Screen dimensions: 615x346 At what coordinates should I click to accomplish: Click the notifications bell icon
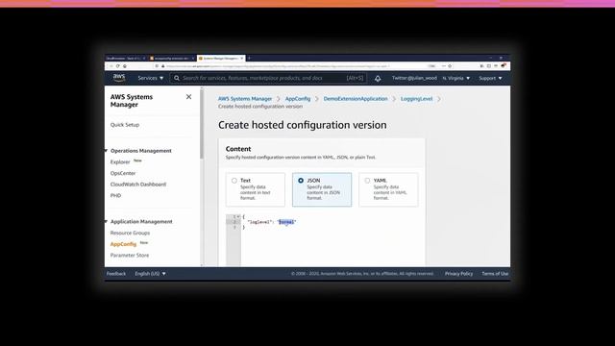pos(378,79)
